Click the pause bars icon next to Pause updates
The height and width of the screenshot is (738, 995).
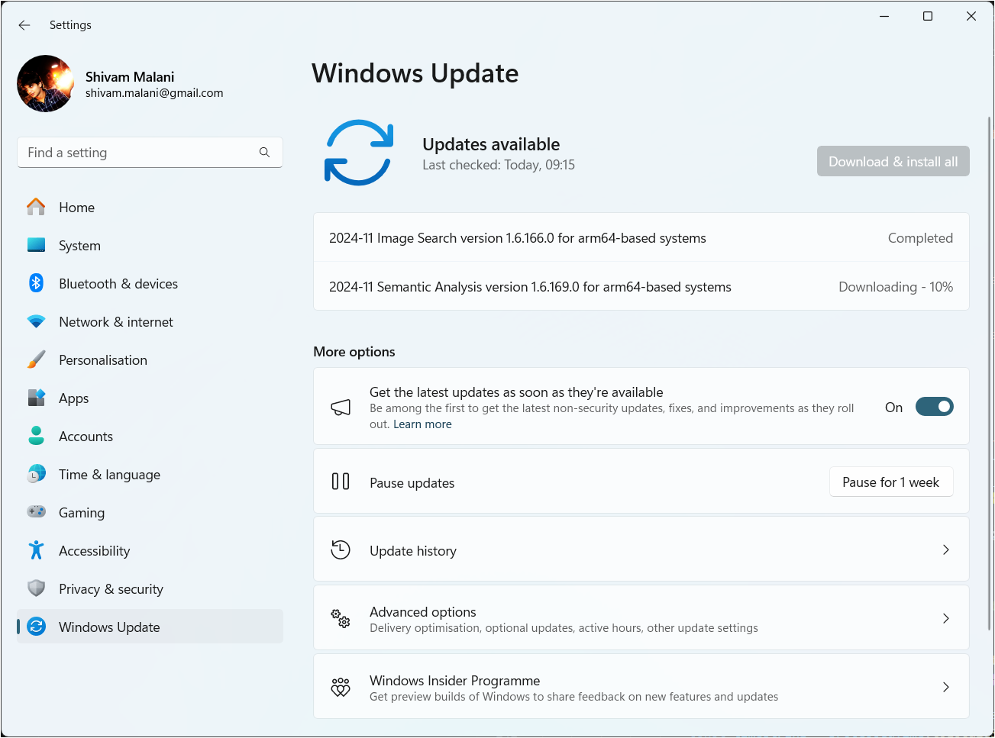coord(341,482)
